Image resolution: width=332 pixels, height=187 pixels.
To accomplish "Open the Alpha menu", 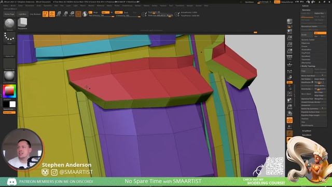I will [6, 6].
